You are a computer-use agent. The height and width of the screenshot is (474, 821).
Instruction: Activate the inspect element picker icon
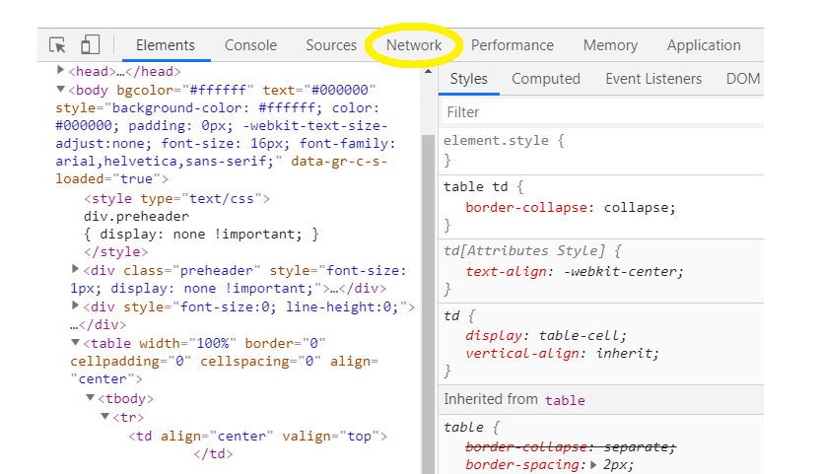click(57, 45)
